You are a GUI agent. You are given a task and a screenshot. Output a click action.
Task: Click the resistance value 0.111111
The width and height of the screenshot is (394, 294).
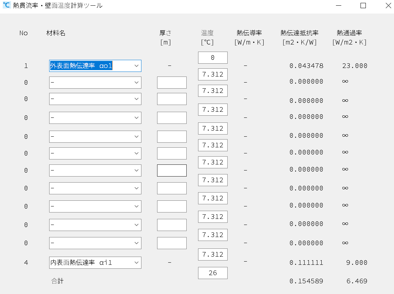[x=306, y=263]
